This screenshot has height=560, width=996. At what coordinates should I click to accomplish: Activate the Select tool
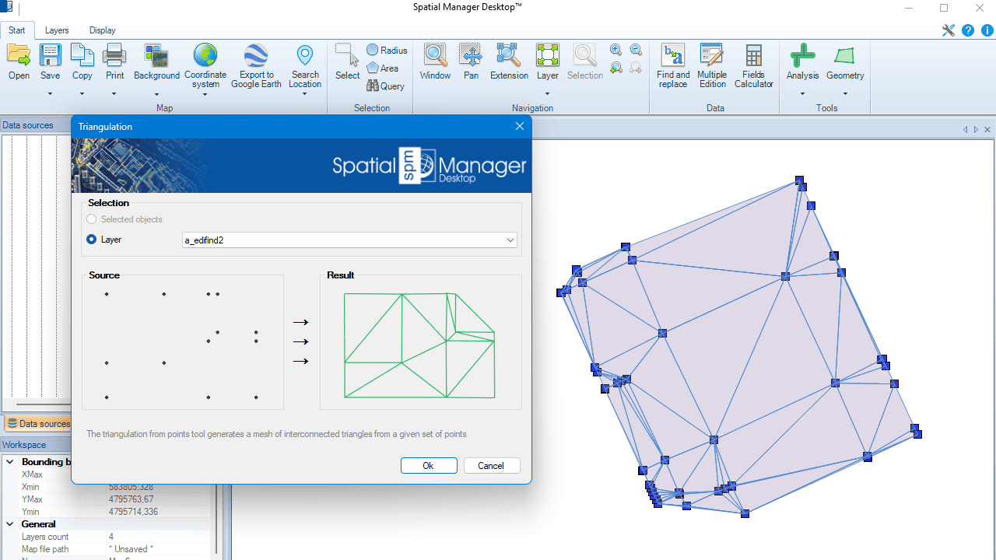click(347, 62)
